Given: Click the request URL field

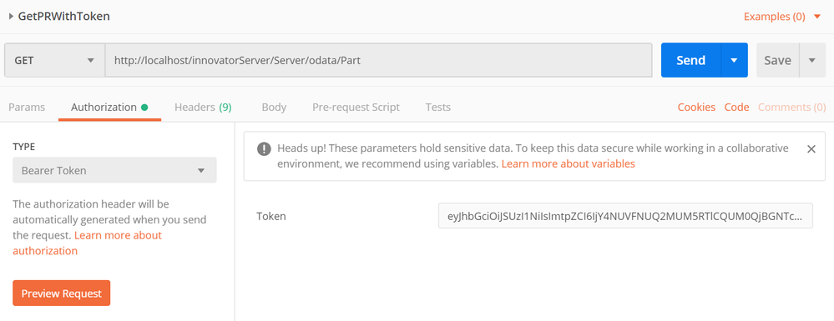Looking at the screenshot, I should point(378,60).
